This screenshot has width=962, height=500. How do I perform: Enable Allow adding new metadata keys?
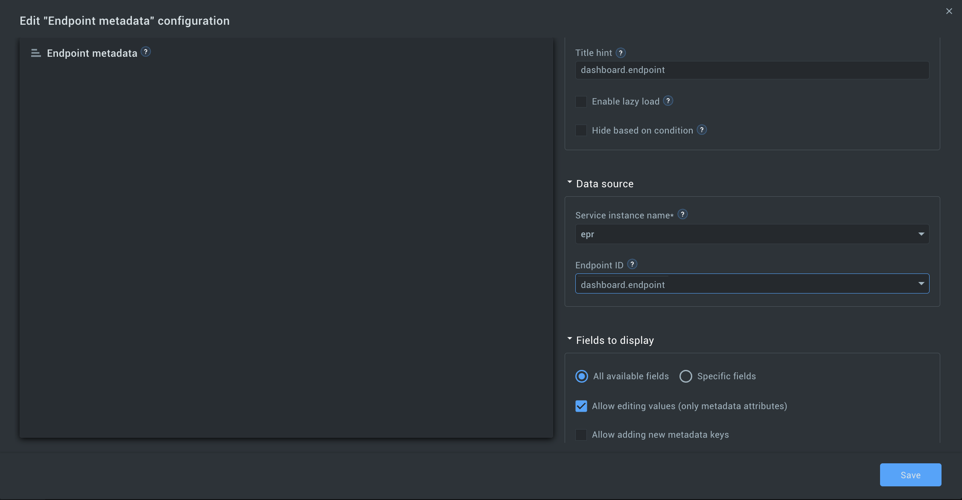pyautogui.click(x=581, y=435)
